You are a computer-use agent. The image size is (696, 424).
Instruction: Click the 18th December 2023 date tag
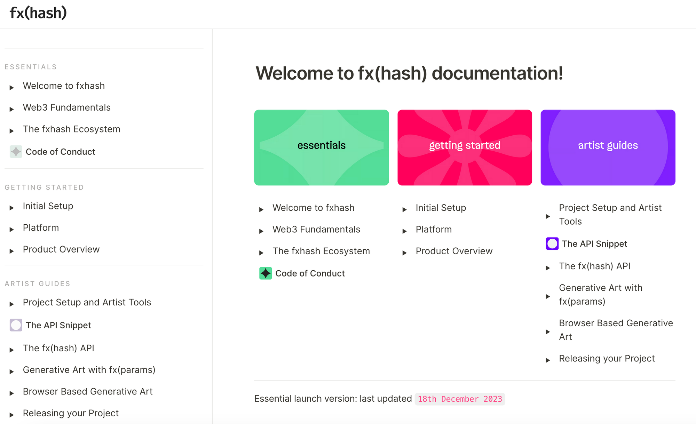point(460,399)
